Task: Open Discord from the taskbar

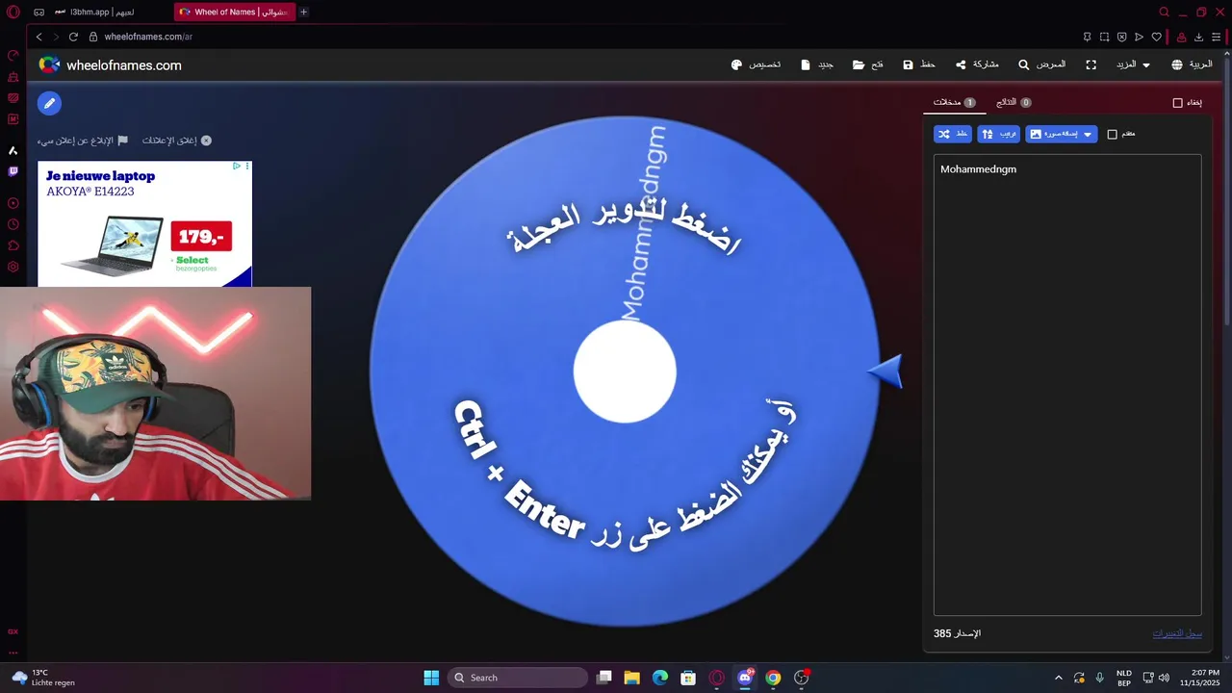Action: point(745,678)
